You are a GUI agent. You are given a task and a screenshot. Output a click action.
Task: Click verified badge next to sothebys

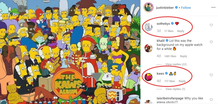[172, 24]
